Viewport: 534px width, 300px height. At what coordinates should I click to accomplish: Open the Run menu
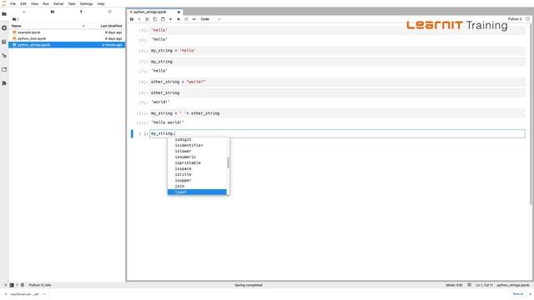(46, 3)
